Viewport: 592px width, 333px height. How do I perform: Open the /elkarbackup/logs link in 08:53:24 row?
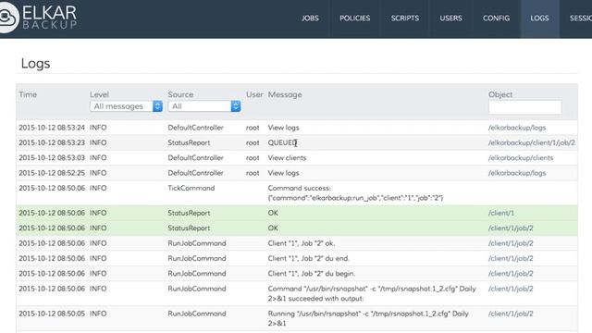517,128
